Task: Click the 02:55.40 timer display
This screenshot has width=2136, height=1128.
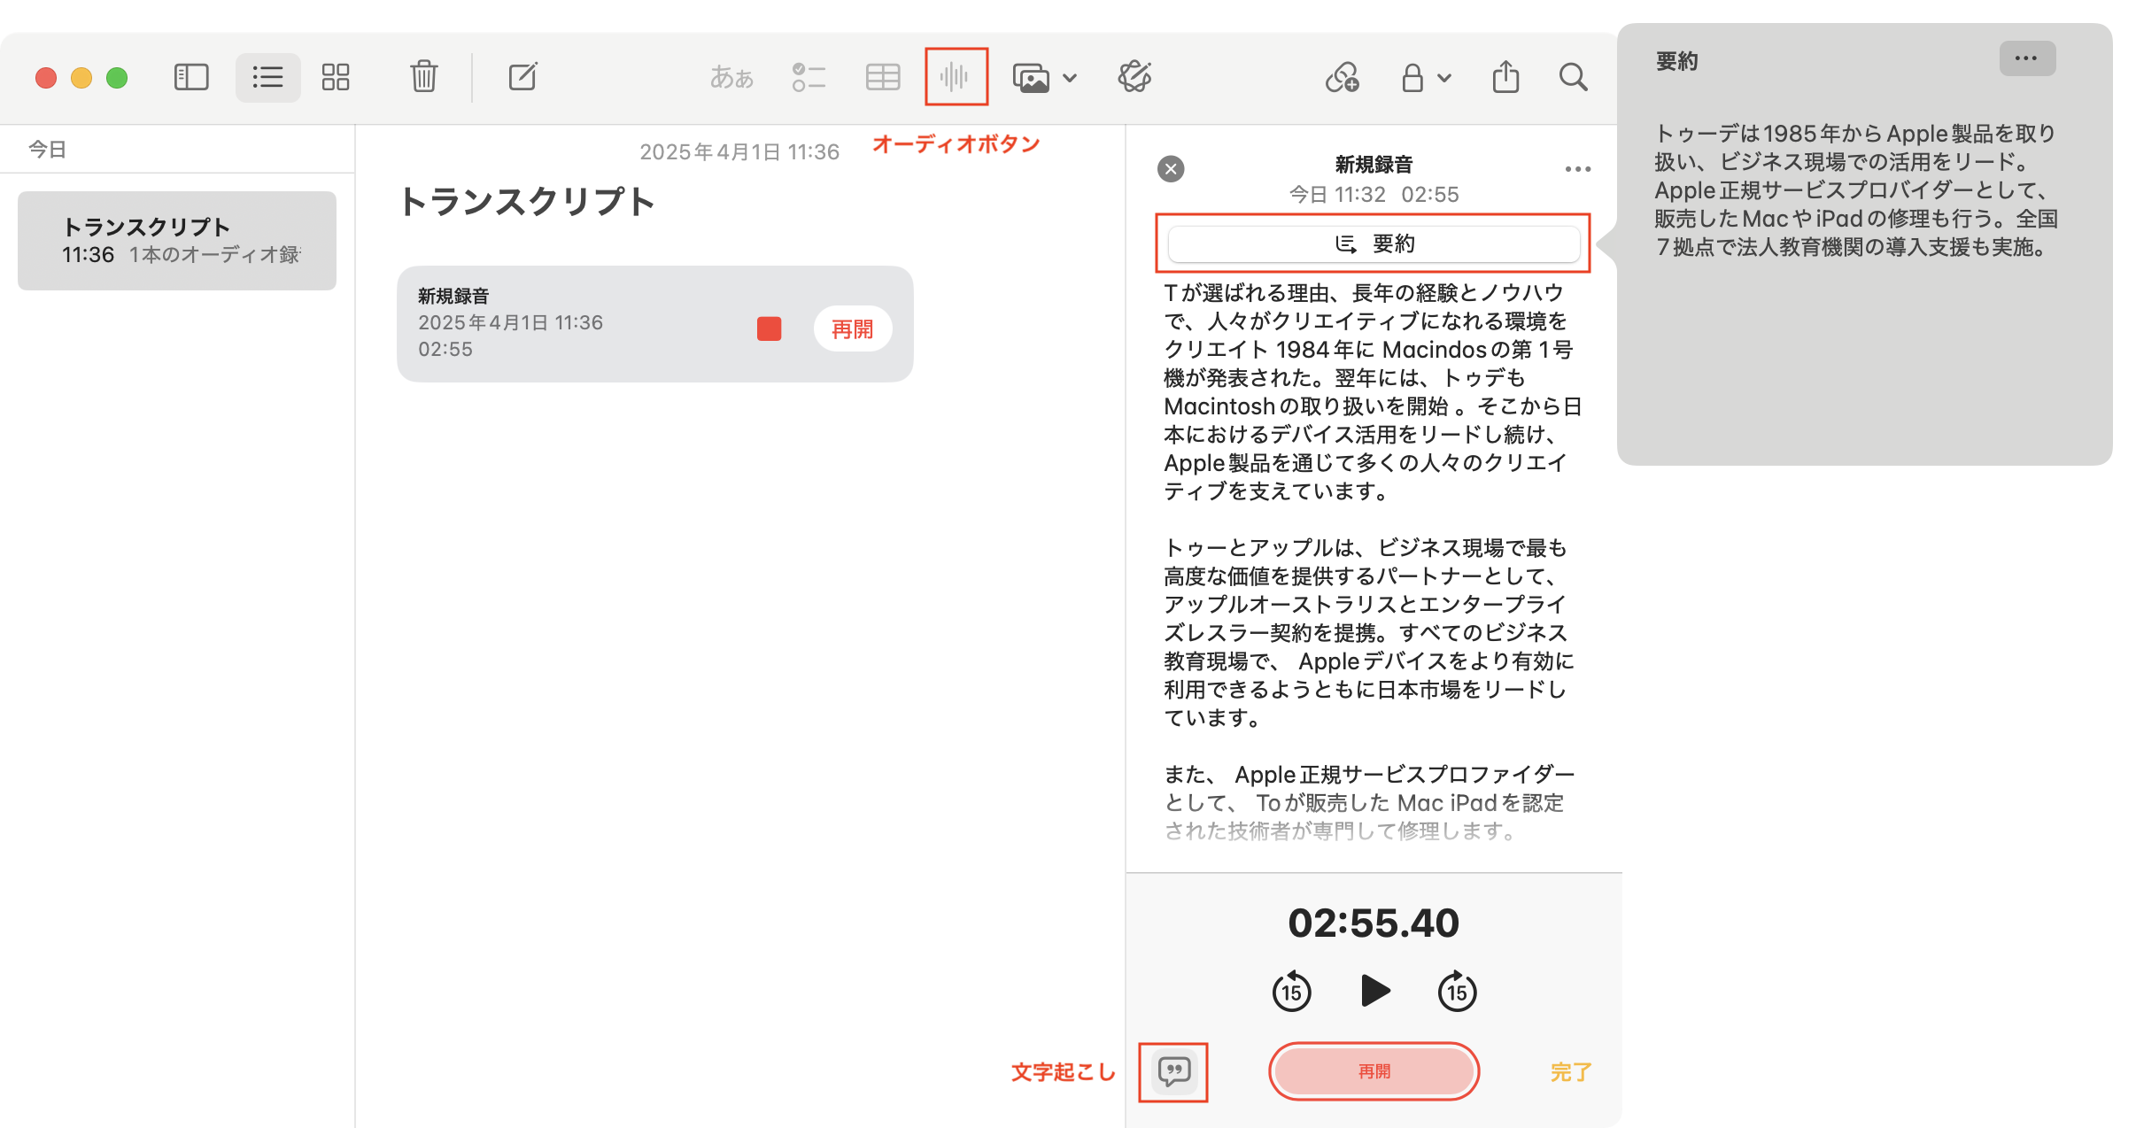Action: [1374, 923]
